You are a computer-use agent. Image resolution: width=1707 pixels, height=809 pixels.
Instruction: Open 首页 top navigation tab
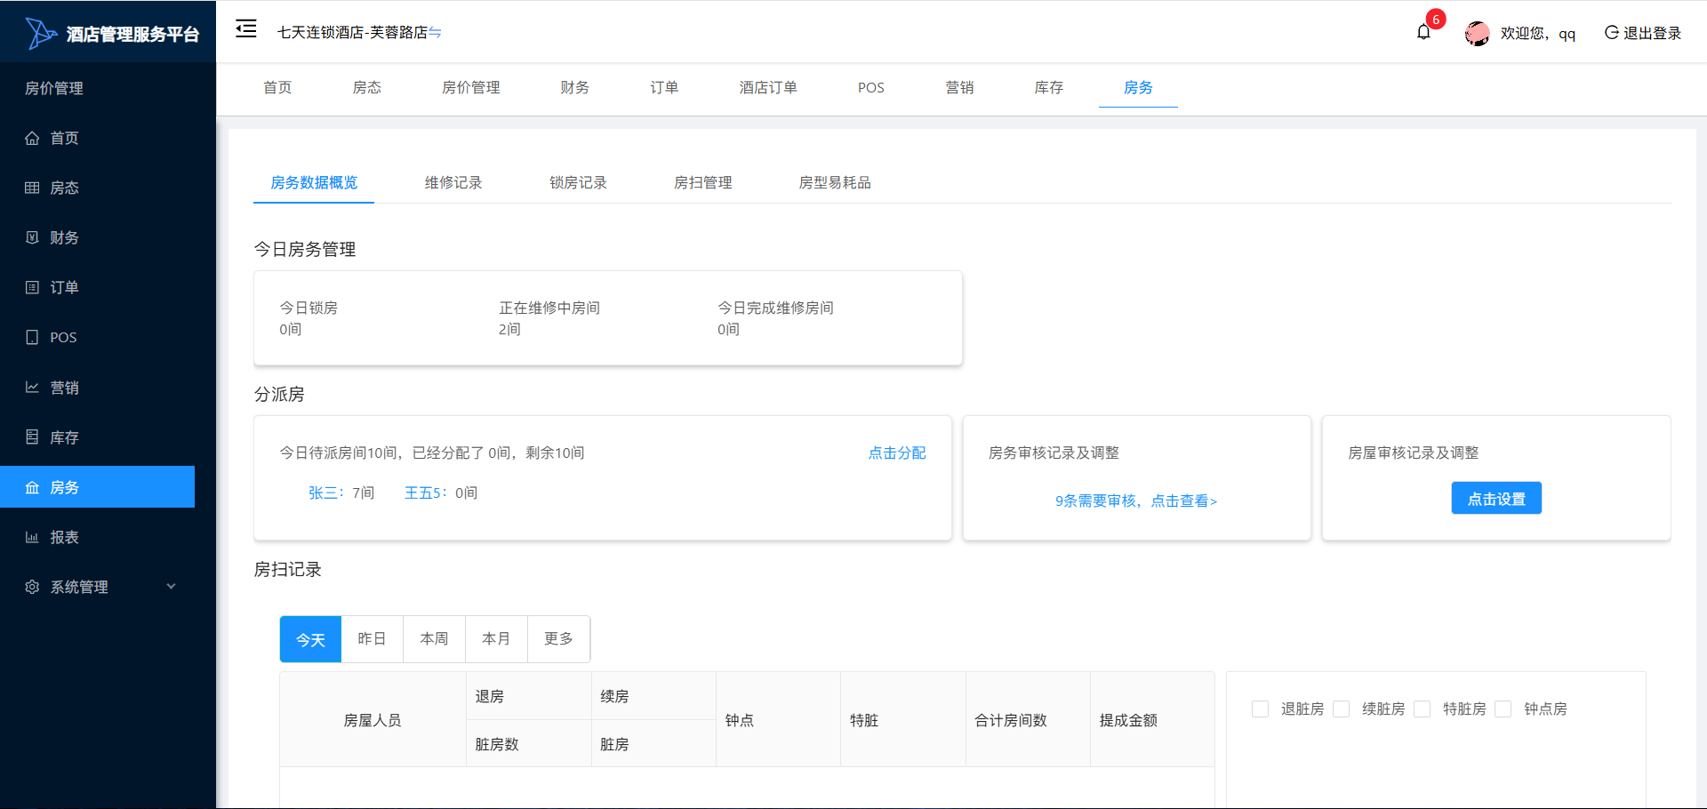click(x=277, y=87)
